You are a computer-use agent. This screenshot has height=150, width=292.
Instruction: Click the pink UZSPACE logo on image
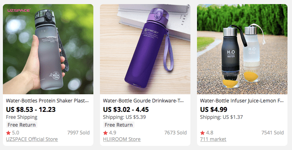point(19,10)
